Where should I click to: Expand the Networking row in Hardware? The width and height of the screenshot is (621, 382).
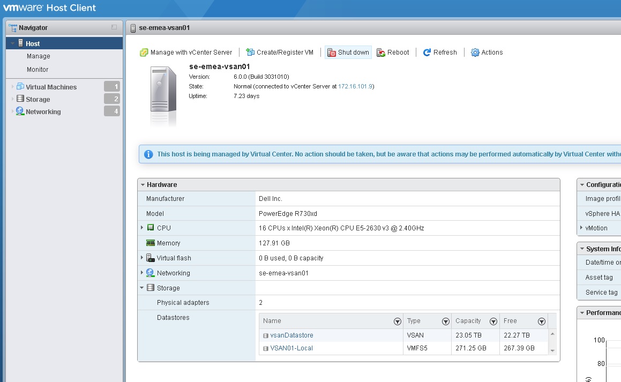(x=142, y=273)
